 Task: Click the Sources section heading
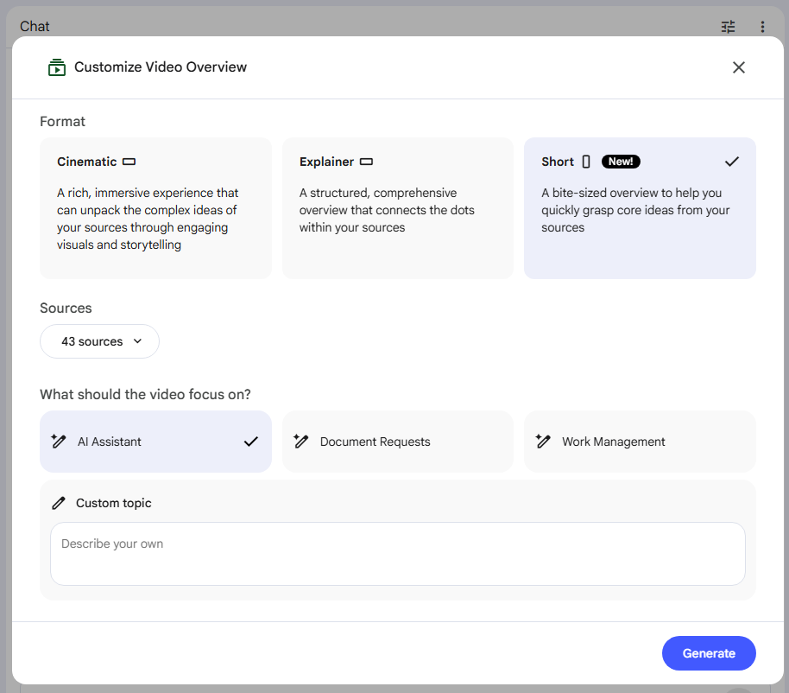66,308
